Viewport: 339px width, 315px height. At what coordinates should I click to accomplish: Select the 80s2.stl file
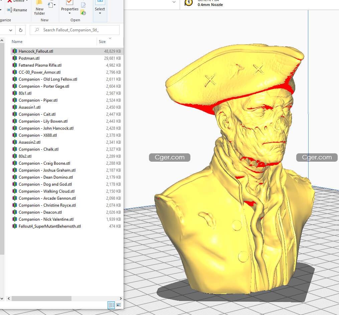[x=67, y=156]
